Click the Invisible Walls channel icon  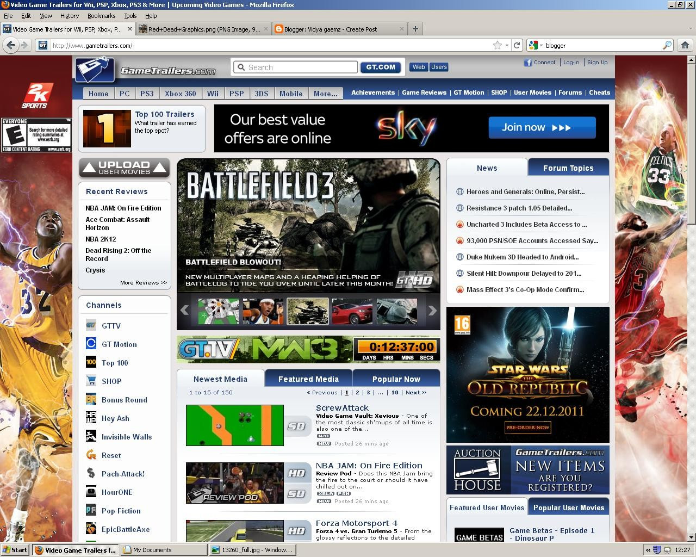pyautogui.click(x=91, y=436)
